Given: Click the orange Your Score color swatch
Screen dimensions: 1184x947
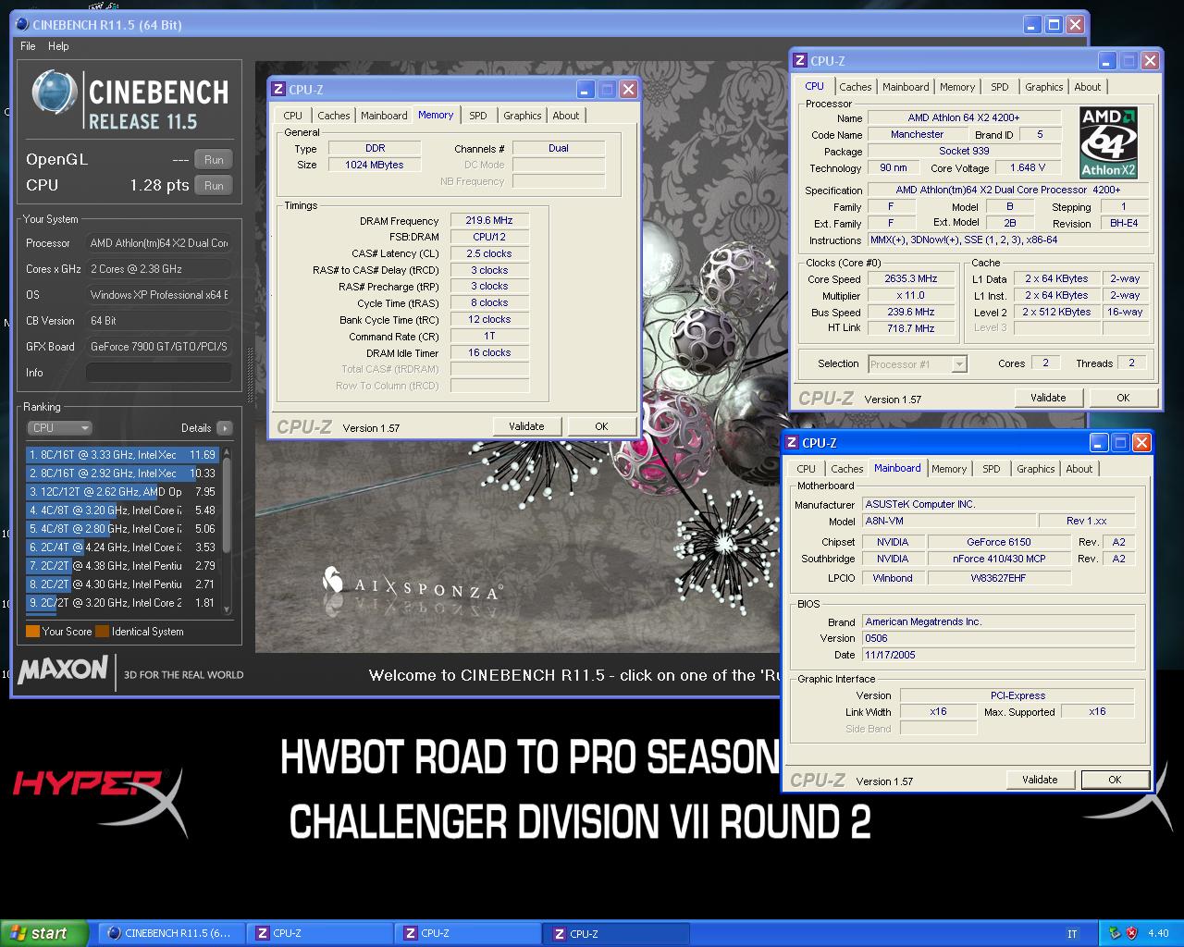Looking at the screenshot, I should click(x=32, y=632).
